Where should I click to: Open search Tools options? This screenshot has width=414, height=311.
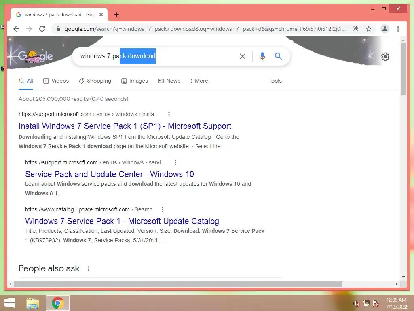tap(275, 81)
